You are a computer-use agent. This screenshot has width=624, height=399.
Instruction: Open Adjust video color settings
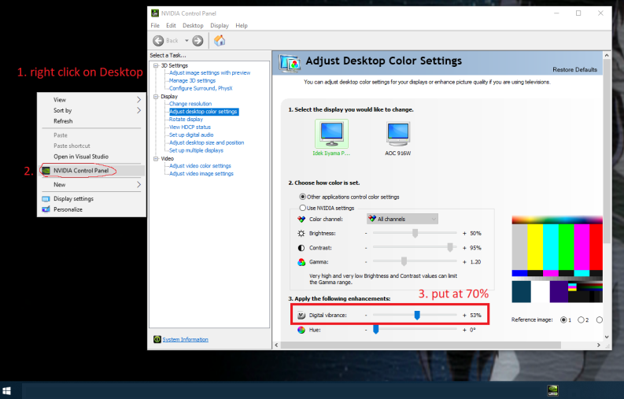(x=200, y=165)
